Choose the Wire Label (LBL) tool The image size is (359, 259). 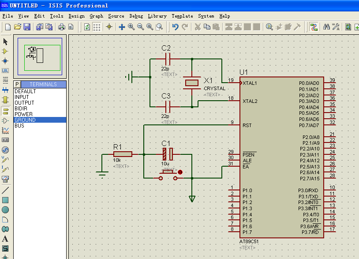[x=5, y=70]
